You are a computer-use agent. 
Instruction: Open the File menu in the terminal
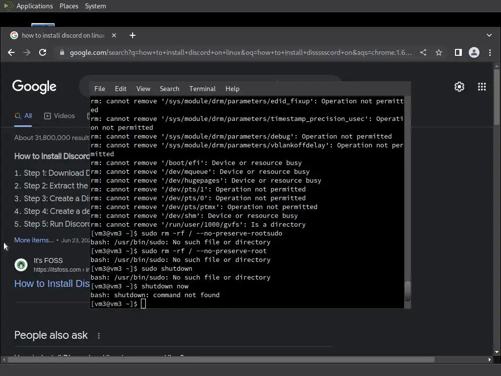100,89
